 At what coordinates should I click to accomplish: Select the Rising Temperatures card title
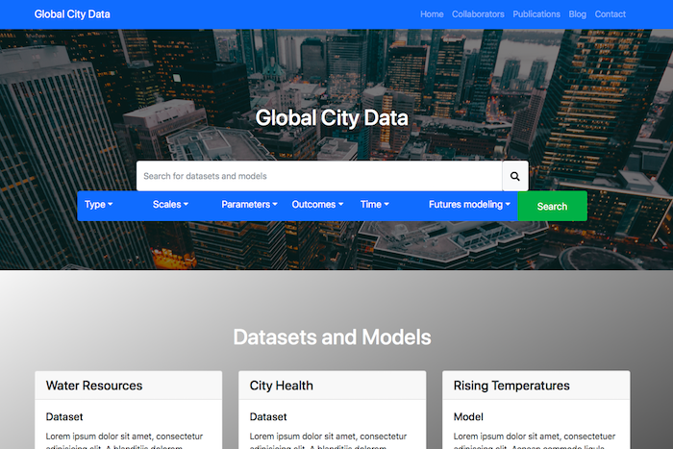pos(511,386)
